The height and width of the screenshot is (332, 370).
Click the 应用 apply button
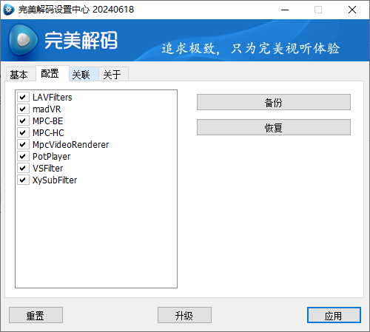click(x=334, y=315)
